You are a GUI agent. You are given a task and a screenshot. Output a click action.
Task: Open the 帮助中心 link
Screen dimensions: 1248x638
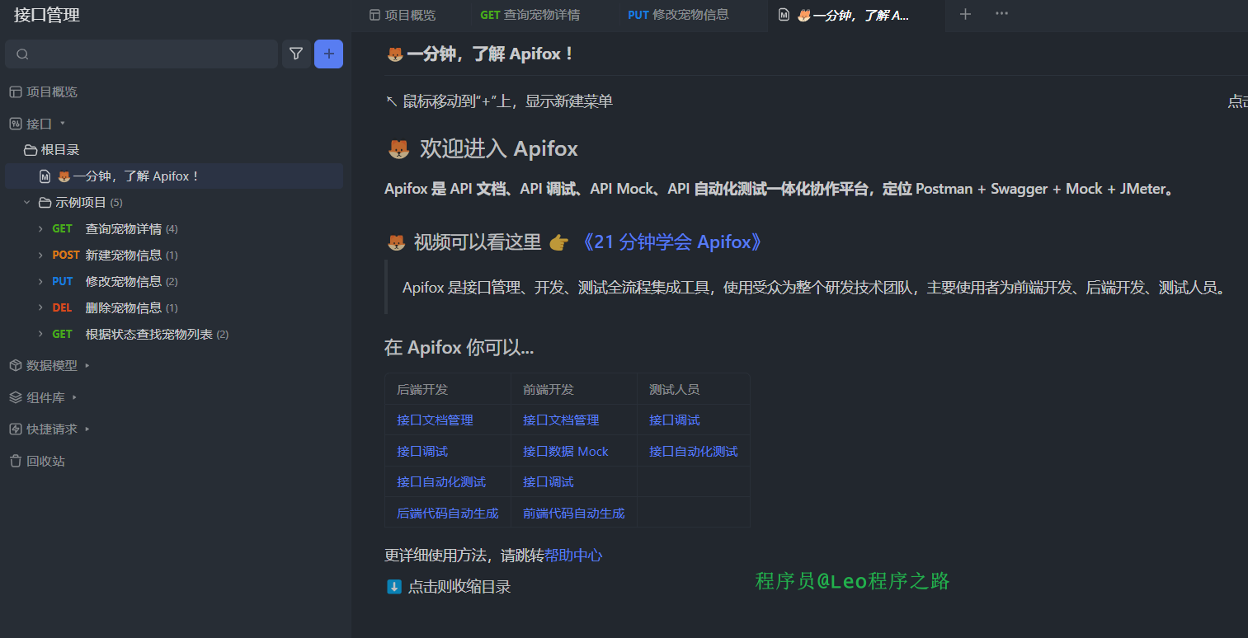coord(573,556)
